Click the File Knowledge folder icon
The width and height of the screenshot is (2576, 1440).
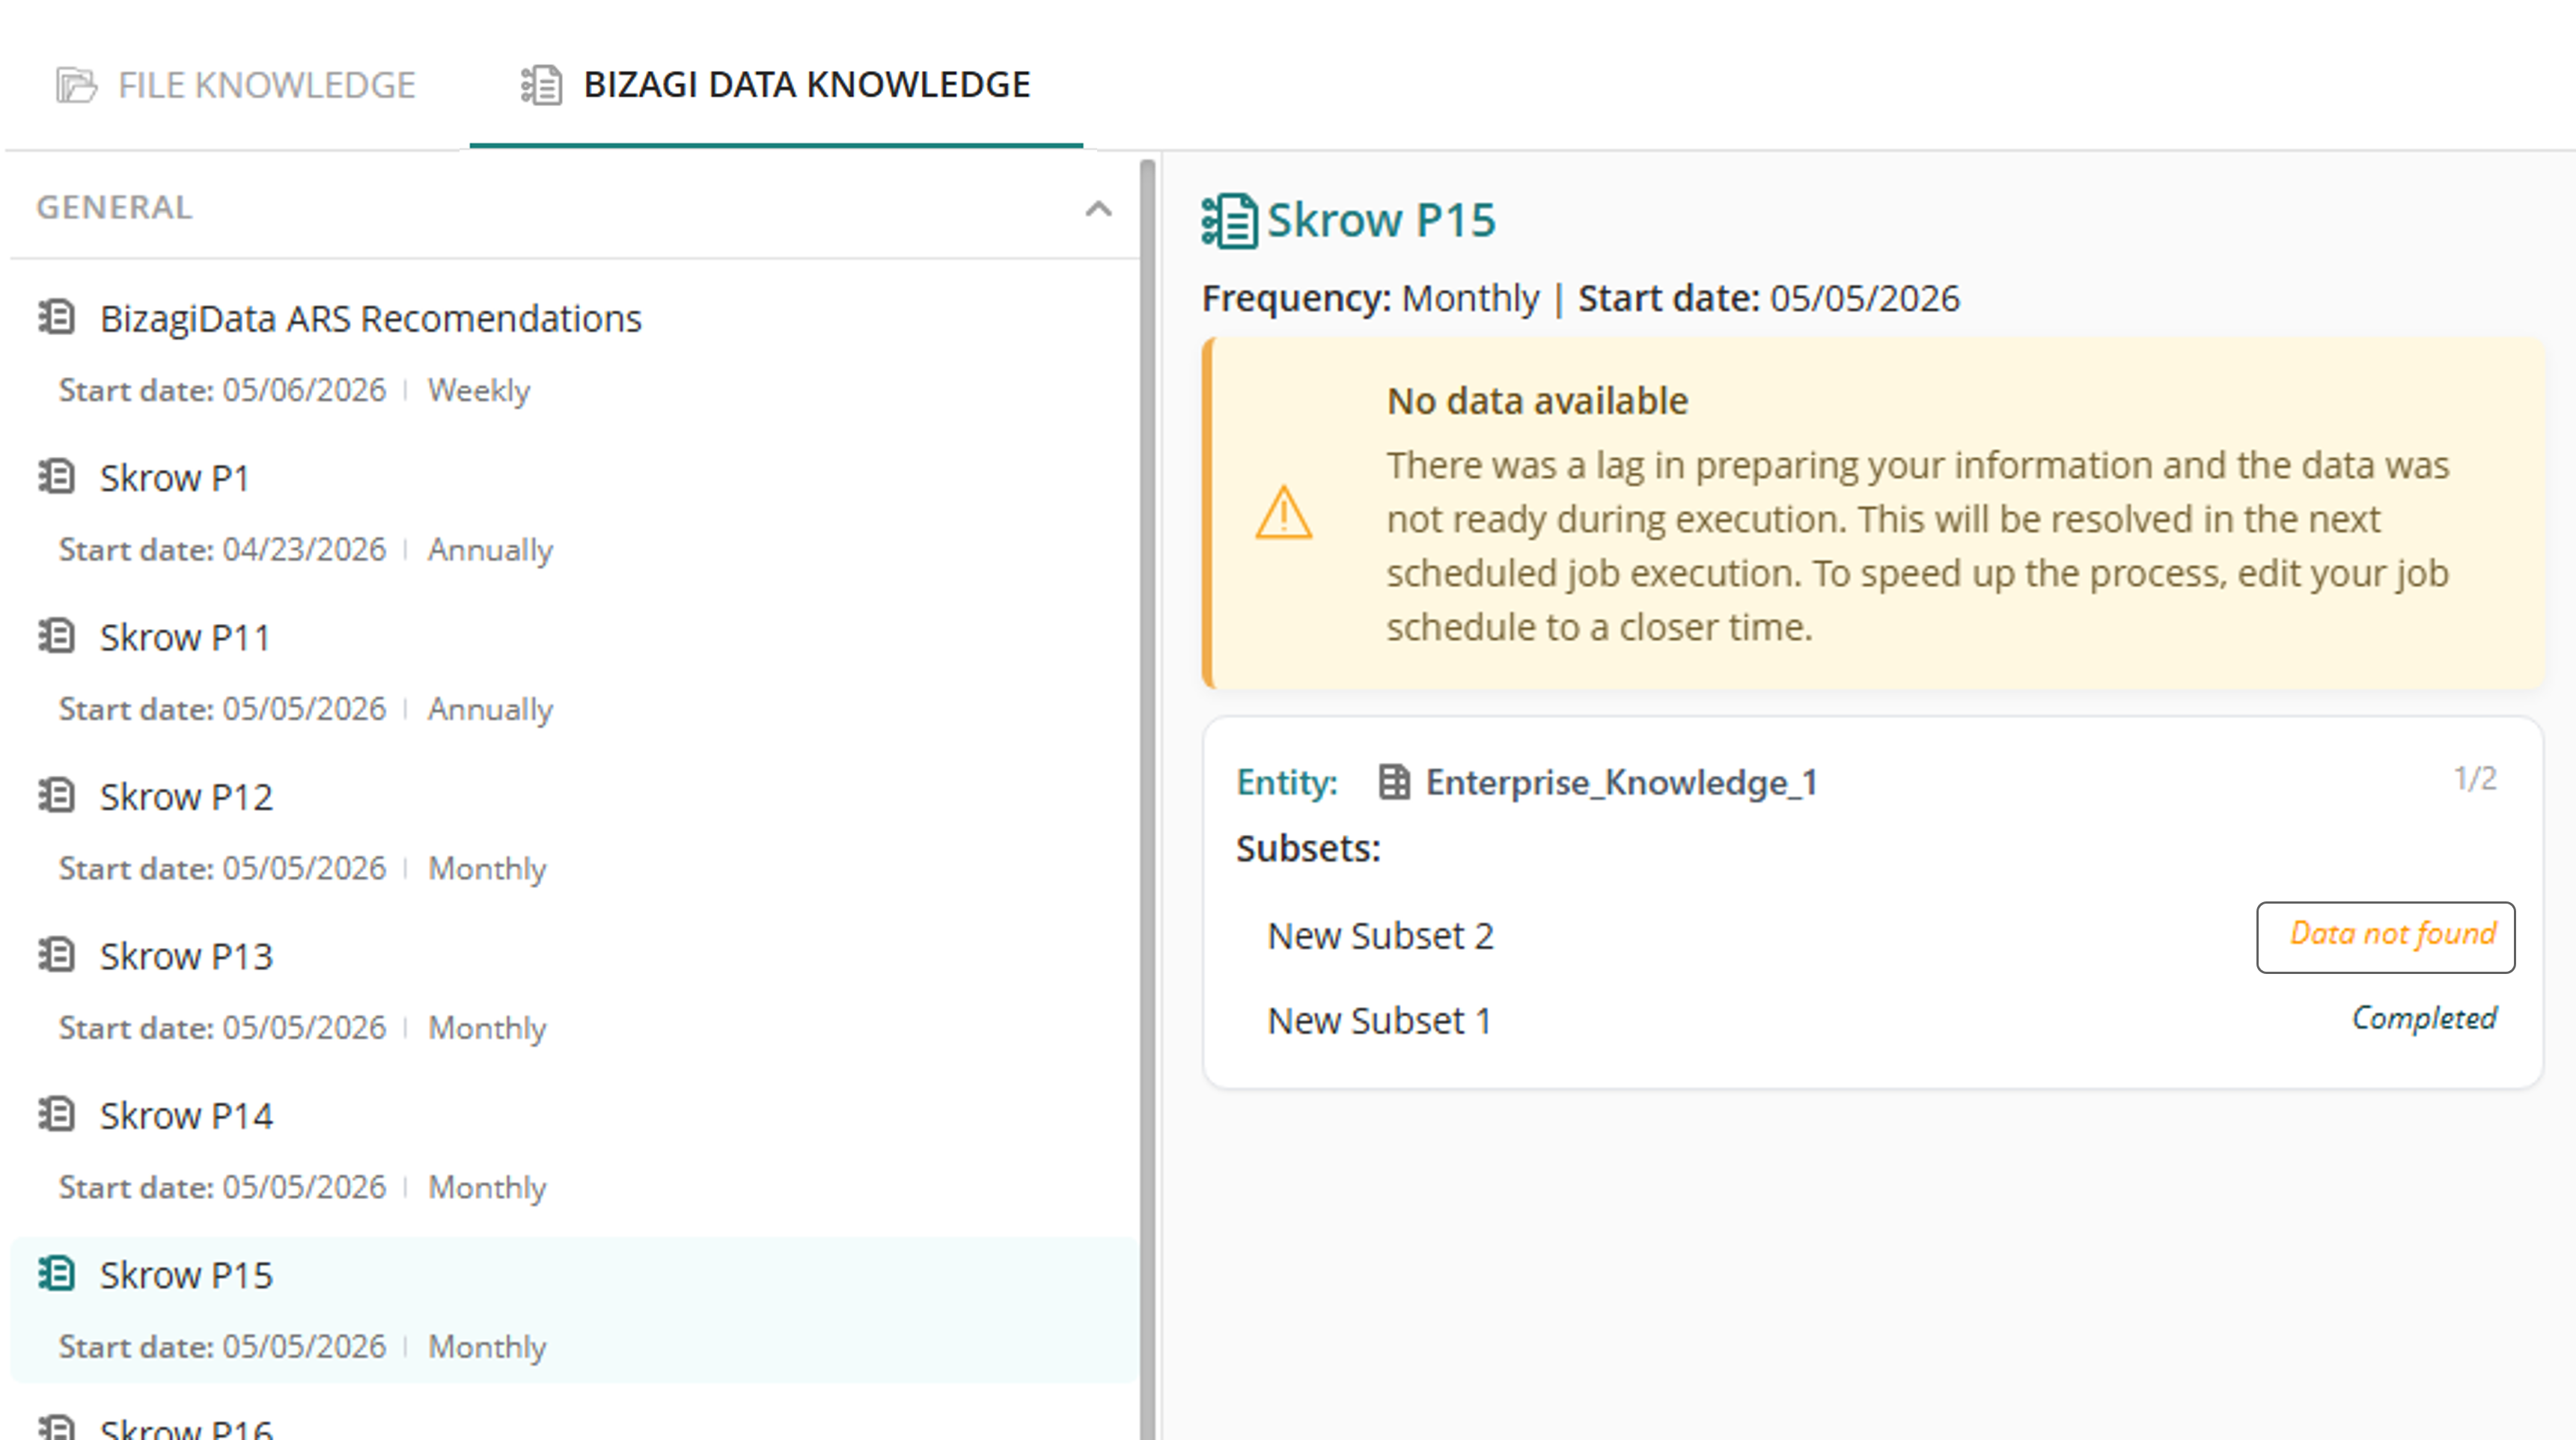[76, 85]
